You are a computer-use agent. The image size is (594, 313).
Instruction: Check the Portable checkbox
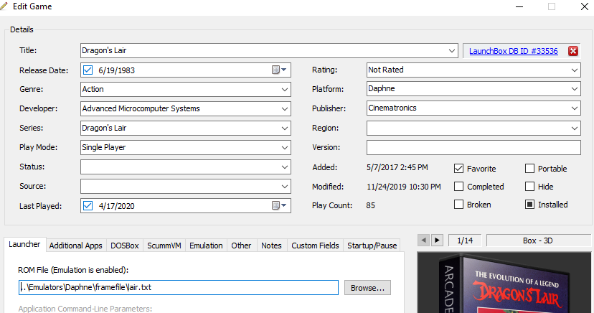pos(529,169)
